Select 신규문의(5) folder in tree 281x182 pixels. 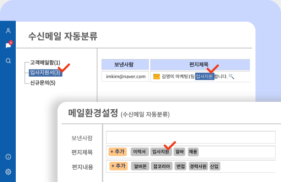click(43, 83)
